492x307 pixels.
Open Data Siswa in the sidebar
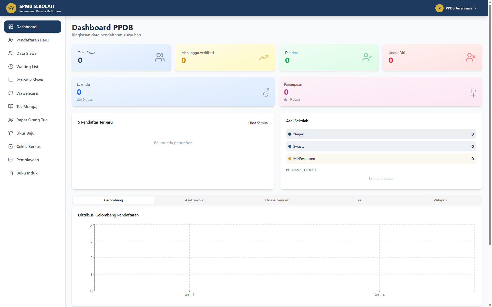pyautogui.click(x=33, y=53)
